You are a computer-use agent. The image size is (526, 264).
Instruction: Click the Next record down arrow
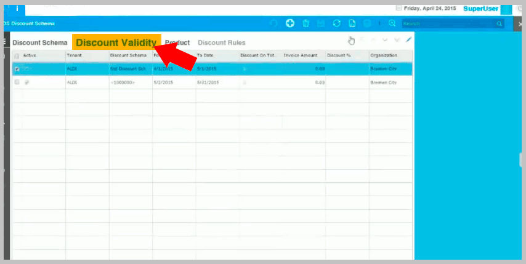click(x=385, y=40)
